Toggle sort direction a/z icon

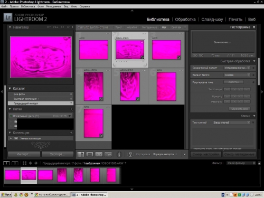130,154
